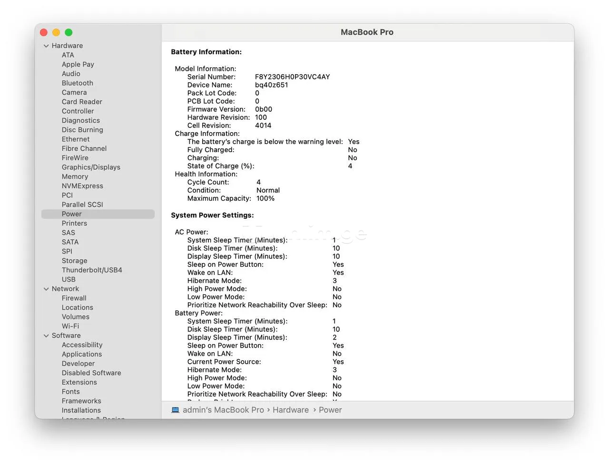Show NVMExpress information
This screenshot has height=465, width=609.
click(82, 186)
